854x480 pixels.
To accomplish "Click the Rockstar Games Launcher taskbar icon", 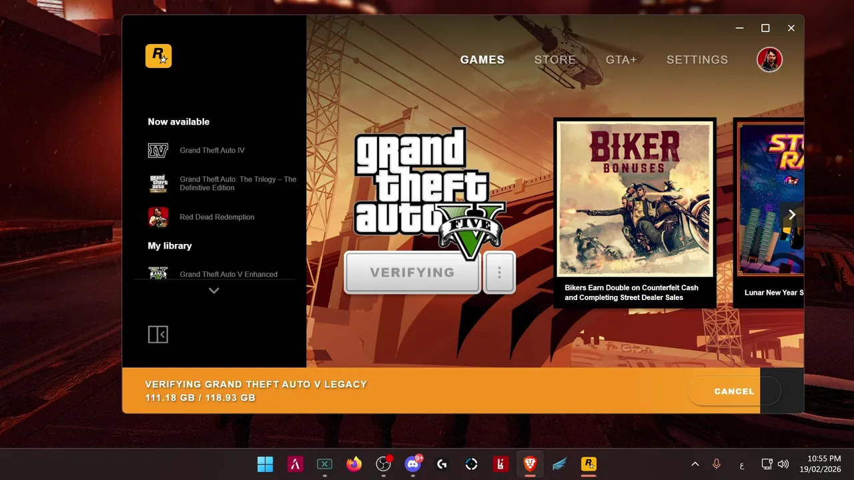I will click(588, 464).
